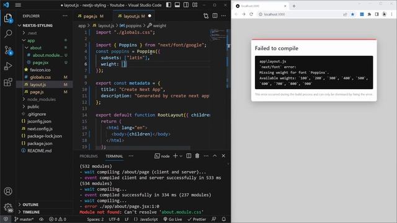397x223 pixels.
Task: Split the terminal
Action: 189,156
